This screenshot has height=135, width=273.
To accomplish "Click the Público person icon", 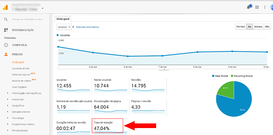I will click(x=6, y=54).
